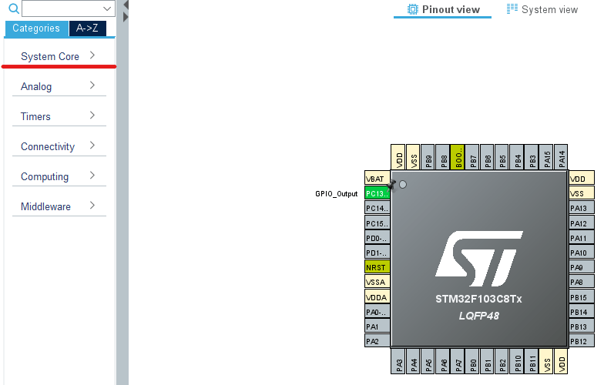Open the Pinout view tab

[x=443, y=9]
